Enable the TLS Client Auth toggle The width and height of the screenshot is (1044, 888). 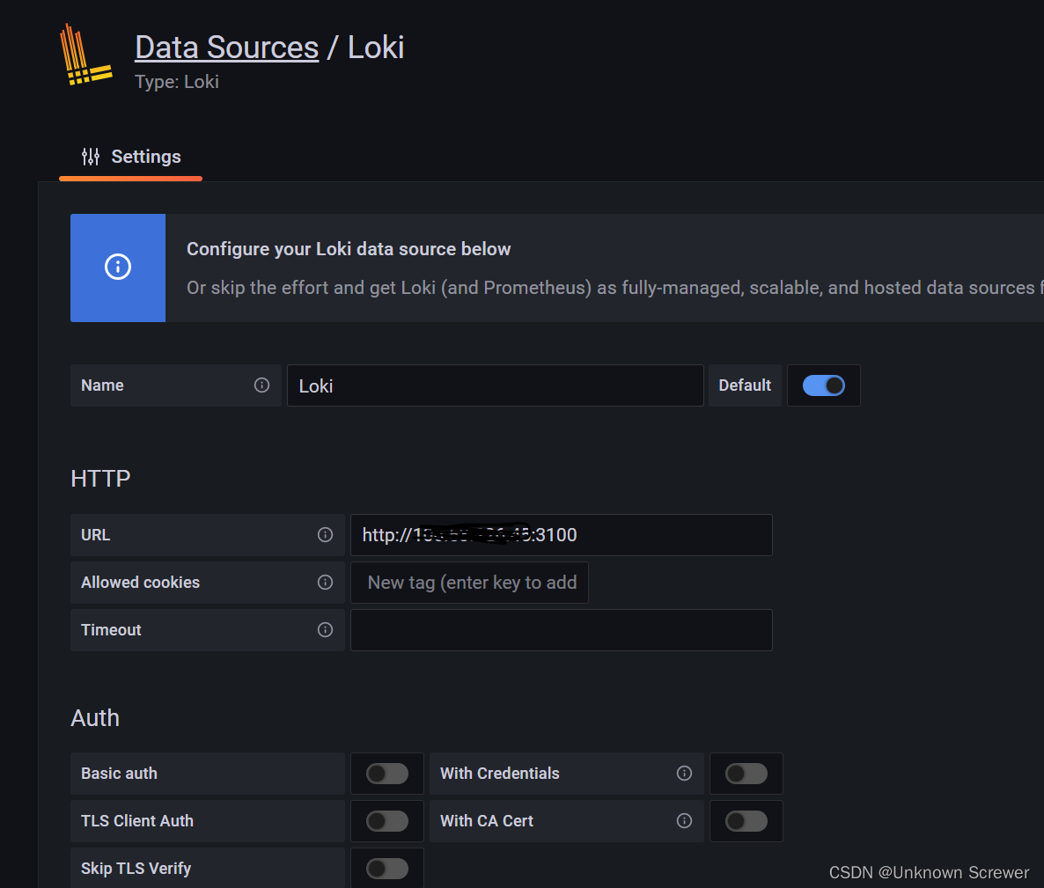387,821
